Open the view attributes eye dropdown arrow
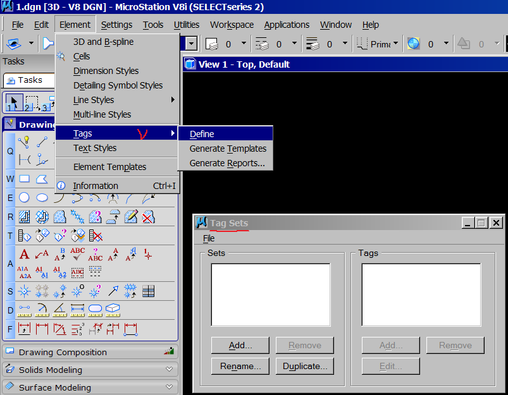The width and height of the screenshot is (508, 395). [32, 43]
